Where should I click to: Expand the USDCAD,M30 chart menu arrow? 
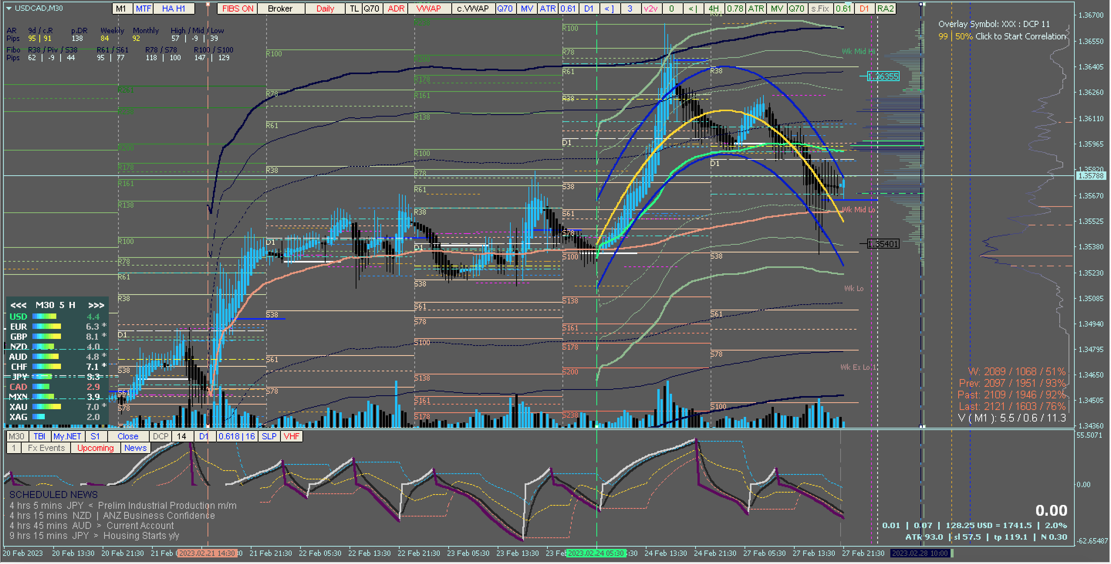tap(9, 8)
